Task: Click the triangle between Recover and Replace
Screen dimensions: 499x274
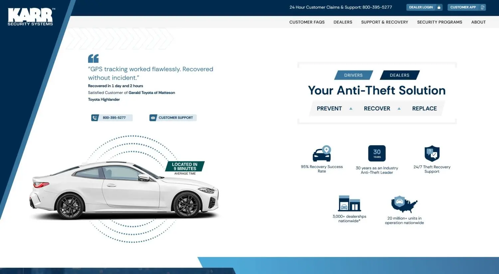Action: point(399,109)
